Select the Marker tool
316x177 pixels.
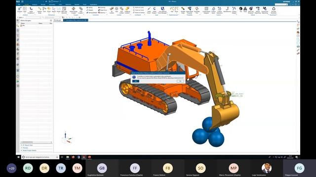tap(54, 10)
